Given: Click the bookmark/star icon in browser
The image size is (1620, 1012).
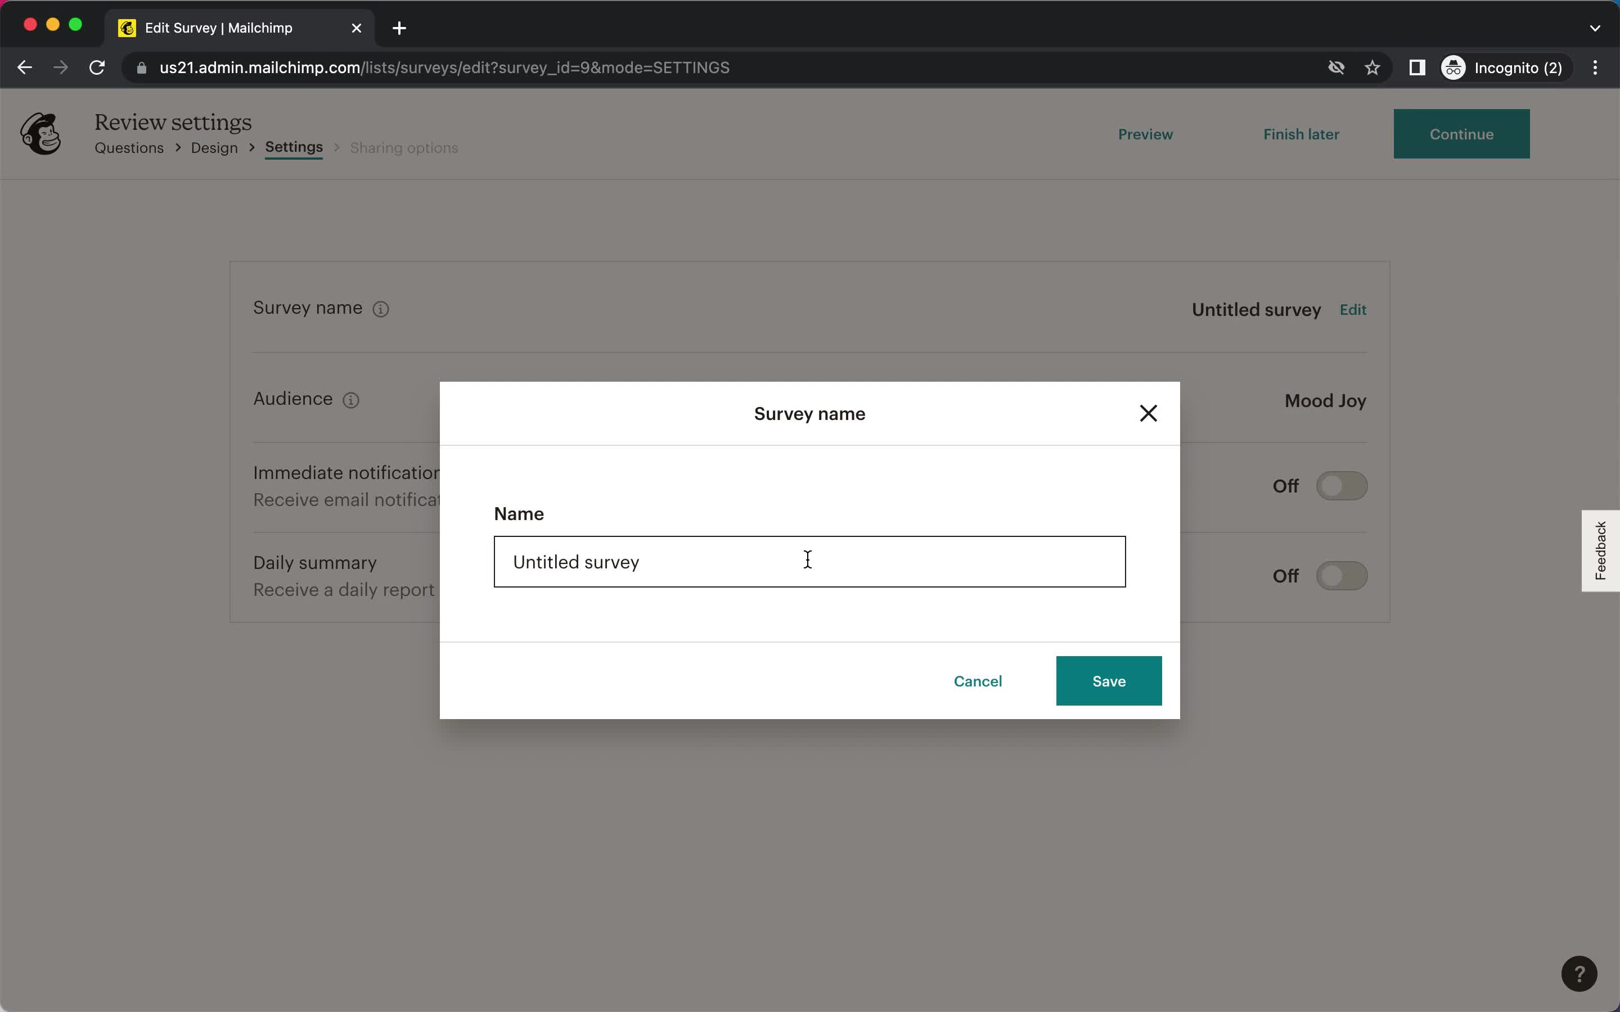Looking at the screenshot, I should click(x=1374, y=67).
